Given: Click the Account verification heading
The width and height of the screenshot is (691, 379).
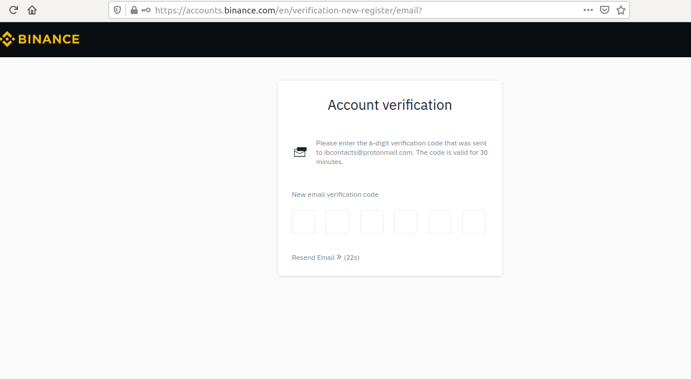Looking at the screenshot, I should (390, 105).
